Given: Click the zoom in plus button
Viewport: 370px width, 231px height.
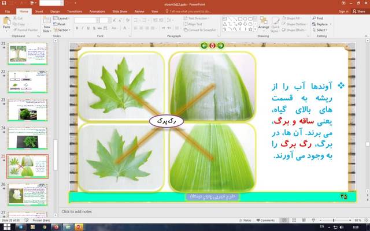Looking at the screenshot, I should 350,220.
